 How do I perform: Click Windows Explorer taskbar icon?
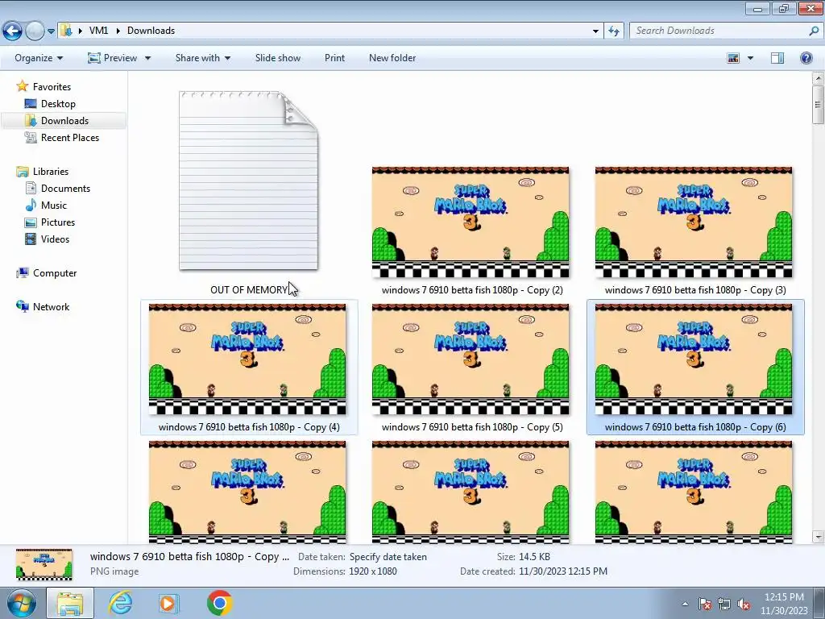70,603
